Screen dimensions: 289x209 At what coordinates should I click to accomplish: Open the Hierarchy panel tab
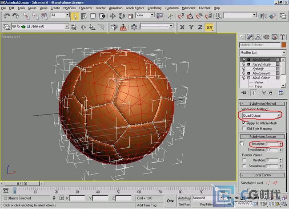pos(258,37)
